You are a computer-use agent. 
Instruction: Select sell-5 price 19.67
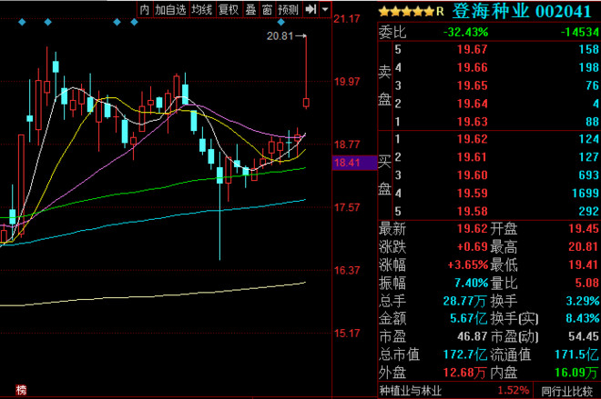(x=473, y=49)
